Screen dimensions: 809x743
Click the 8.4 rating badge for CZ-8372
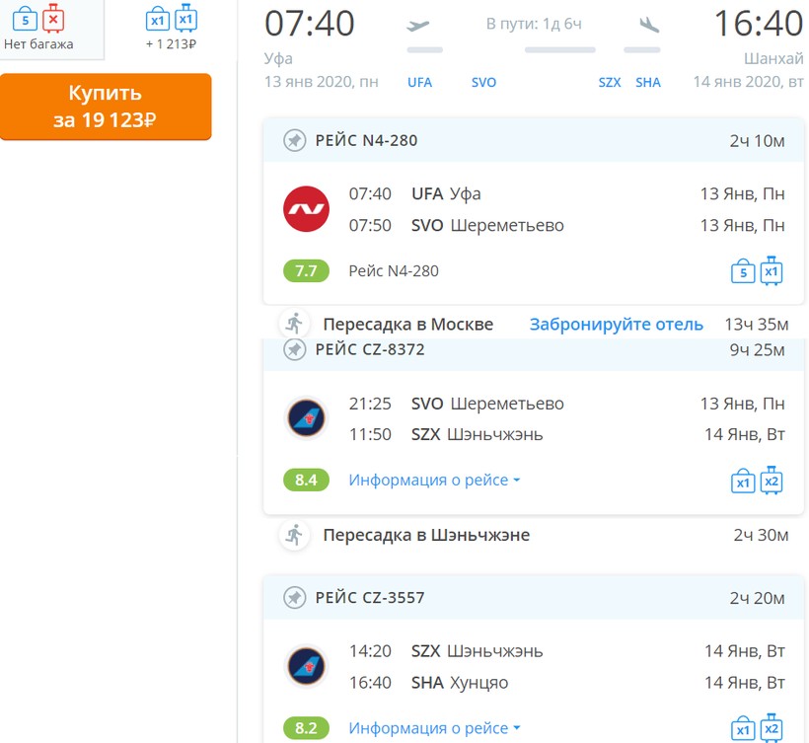[x=306, y=481]
